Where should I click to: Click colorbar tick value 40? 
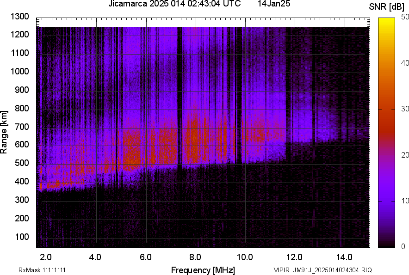[405, 63]
